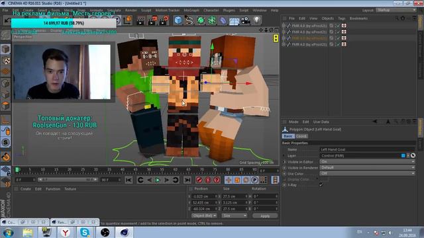Toggle Parameter P keyframe recording

pyautogui.click(x=254, y=180)
